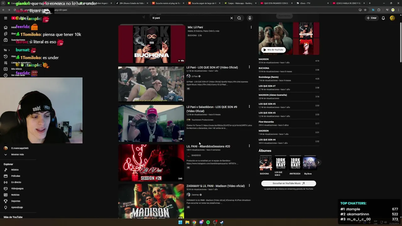
Task: Bookmark this page with star icon
Action: pos(365,10)
